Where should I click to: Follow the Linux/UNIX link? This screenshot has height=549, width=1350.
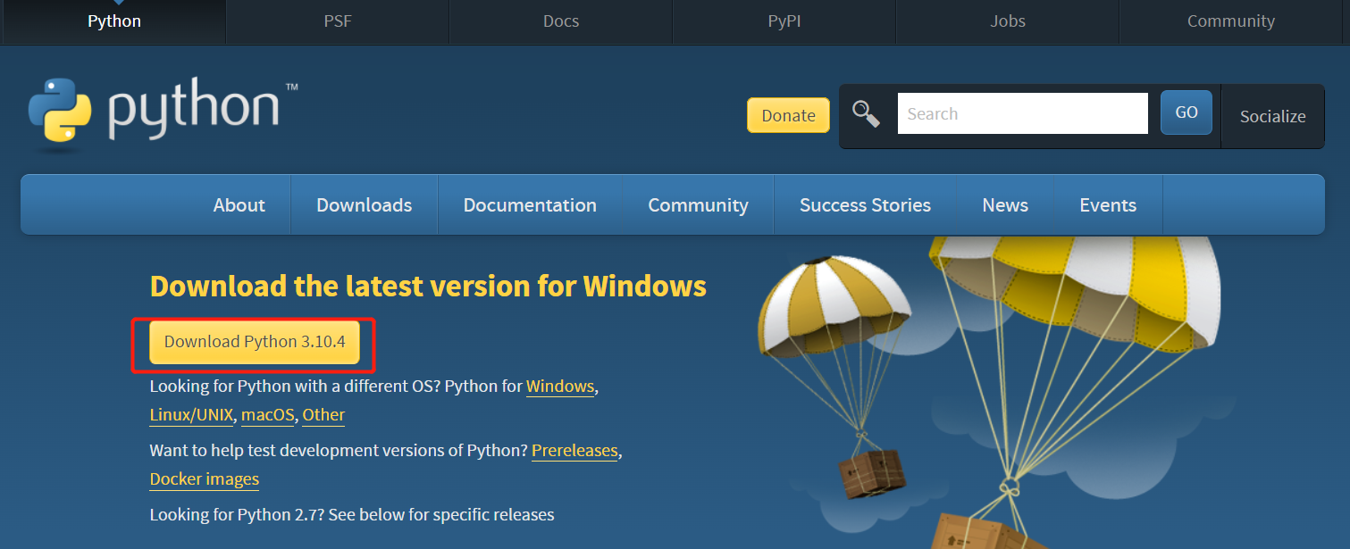pyautogui.click(x=191, y=415)
